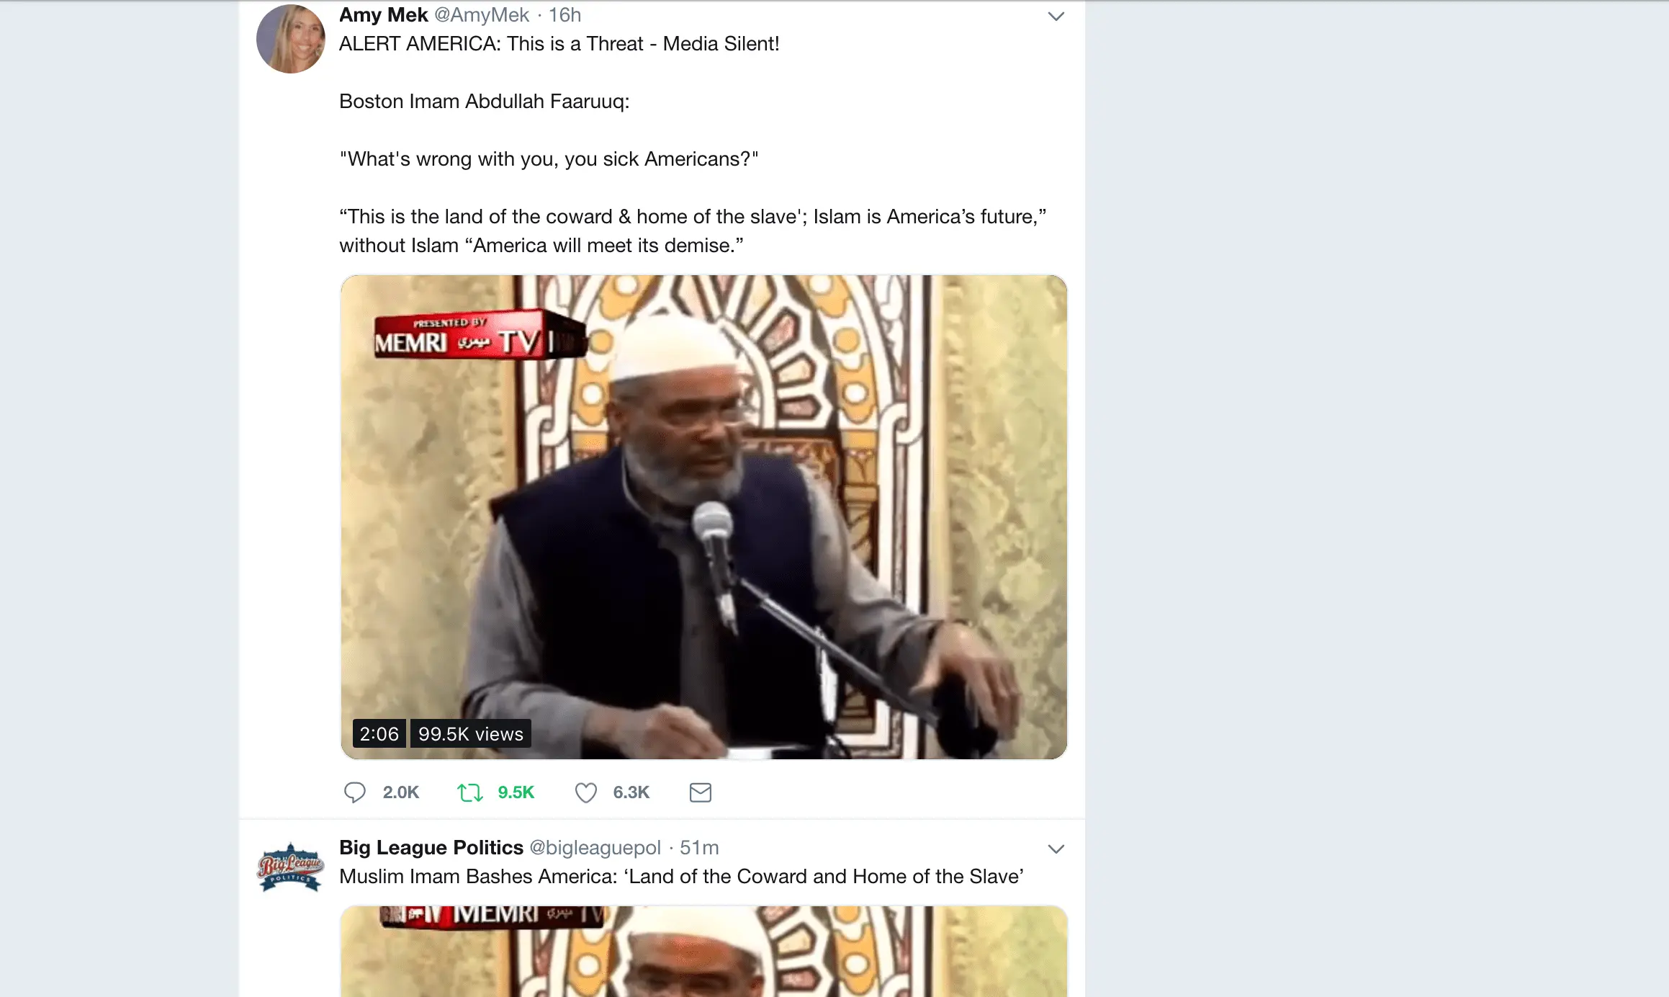Open the 16h timestamp link
Viewport: 1669px width, 997px height.
565,14
